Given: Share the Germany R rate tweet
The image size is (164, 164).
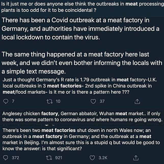Looking at the screenshot, I should (x=137, y=101).
